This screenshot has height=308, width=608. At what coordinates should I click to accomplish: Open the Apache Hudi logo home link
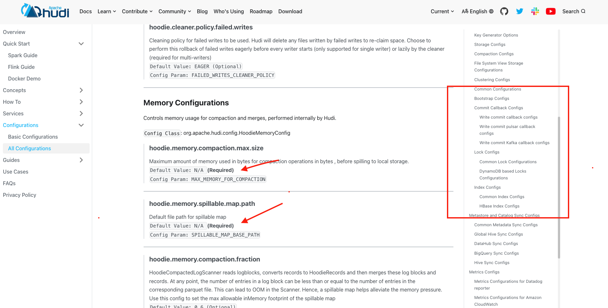(x=45, y=11)
